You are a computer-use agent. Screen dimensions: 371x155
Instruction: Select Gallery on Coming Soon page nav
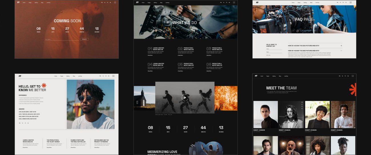tap(36, 2)
